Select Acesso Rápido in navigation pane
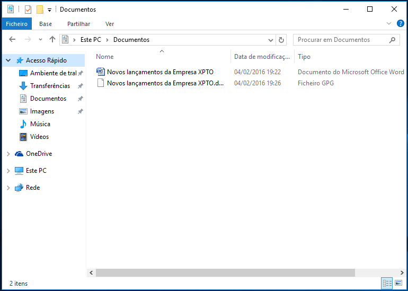The height and width of the screenshot is (291, 408). pos(46,60)
